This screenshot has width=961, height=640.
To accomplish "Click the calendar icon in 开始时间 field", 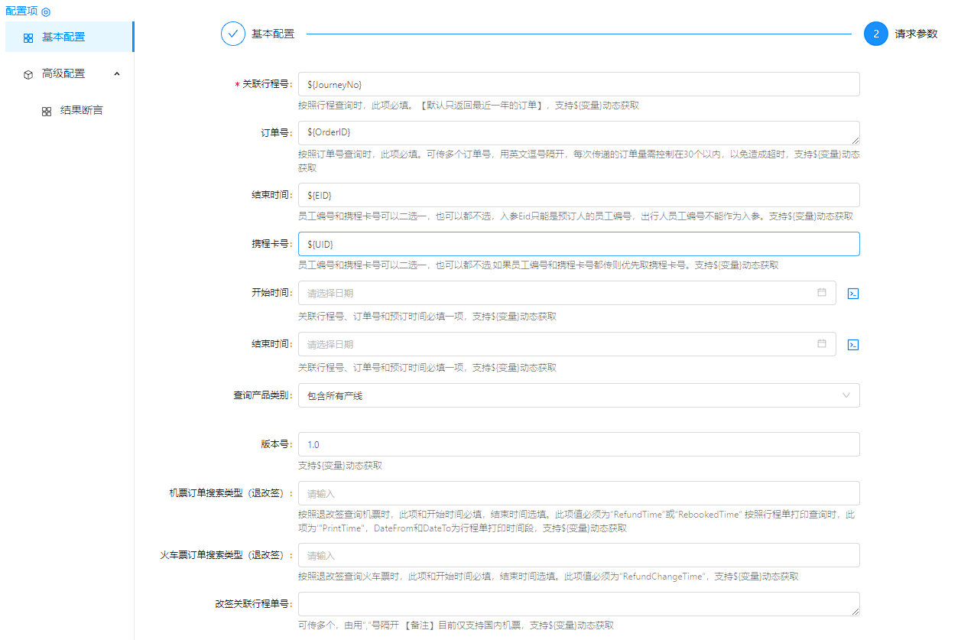I will click(x=822, y=292).
